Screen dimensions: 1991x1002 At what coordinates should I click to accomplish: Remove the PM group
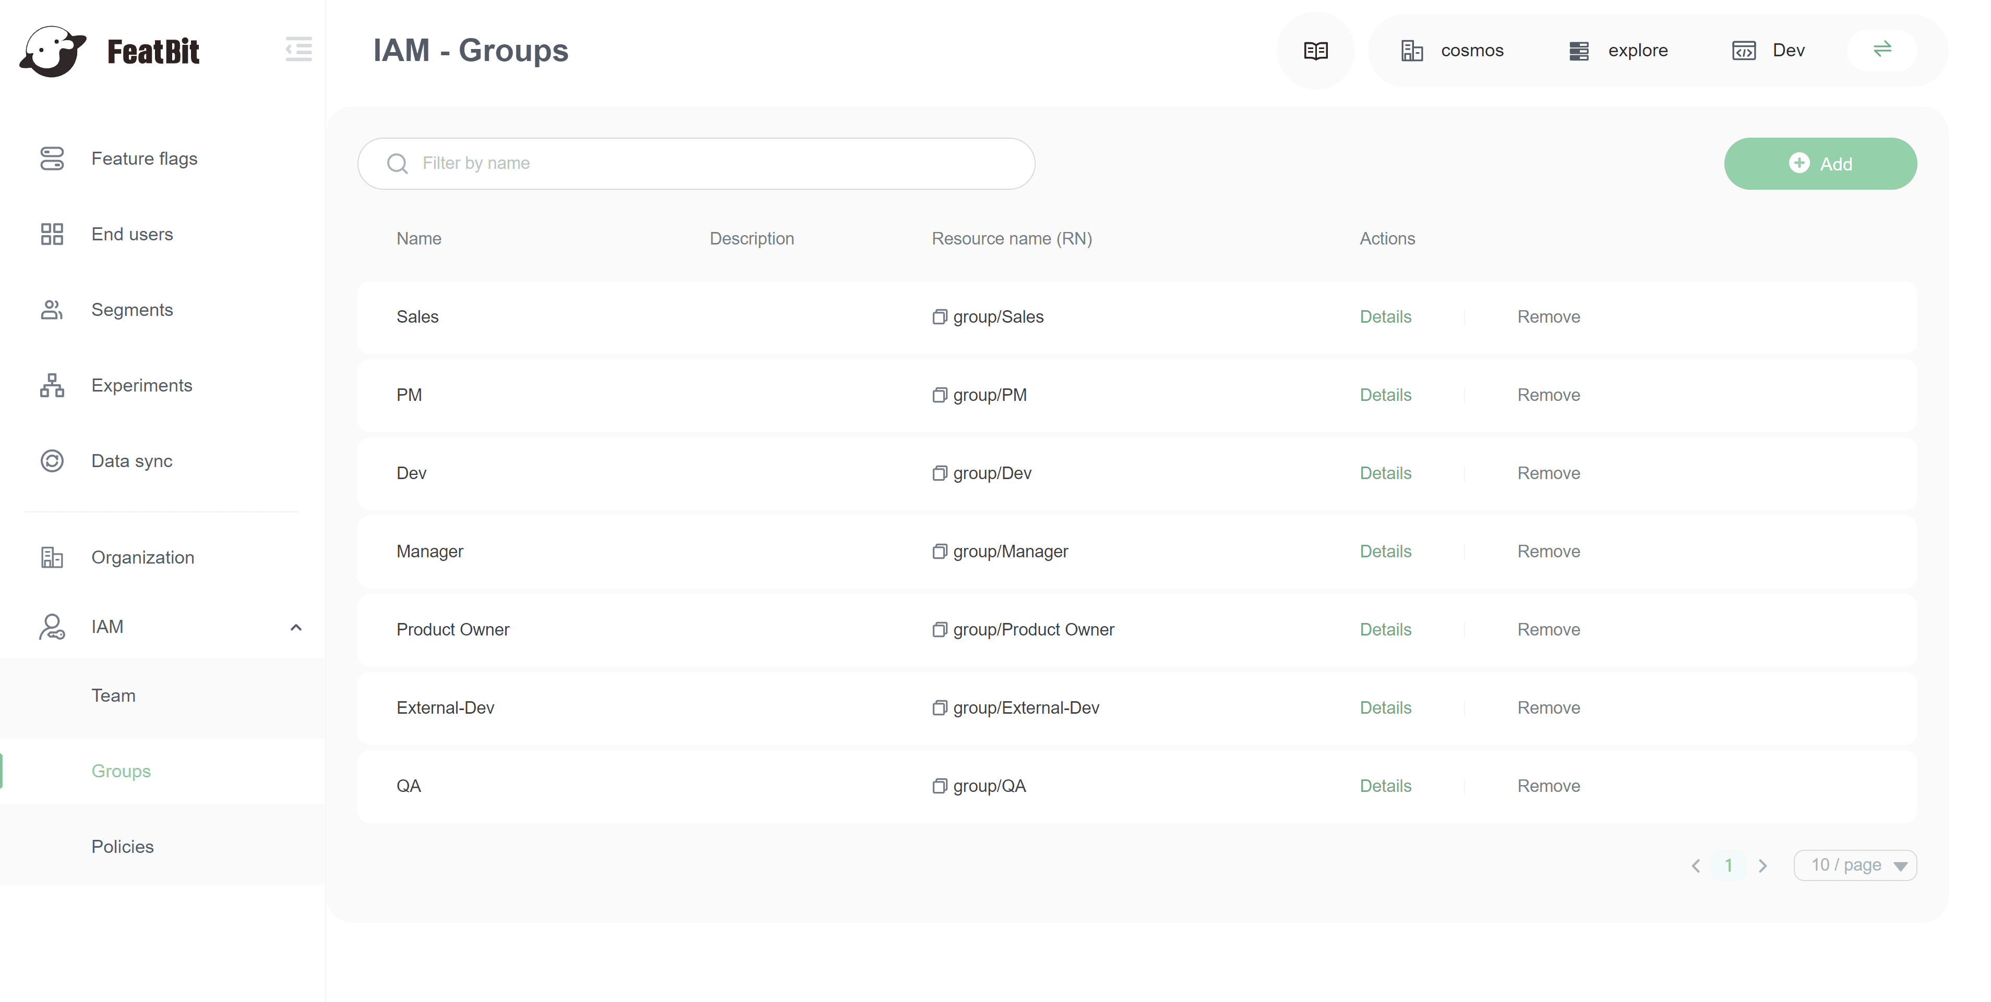tap(1548, 395)
